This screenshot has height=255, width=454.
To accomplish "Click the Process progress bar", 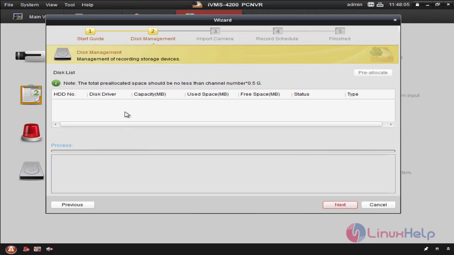I will (223, 151).
